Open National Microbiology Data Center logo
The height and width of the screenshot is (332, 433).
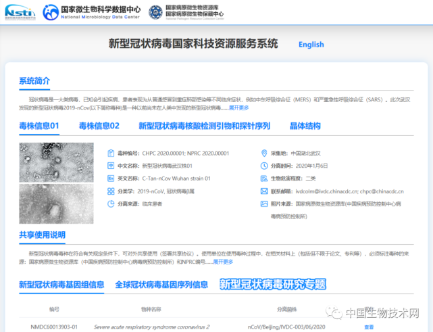pos(91,12)
